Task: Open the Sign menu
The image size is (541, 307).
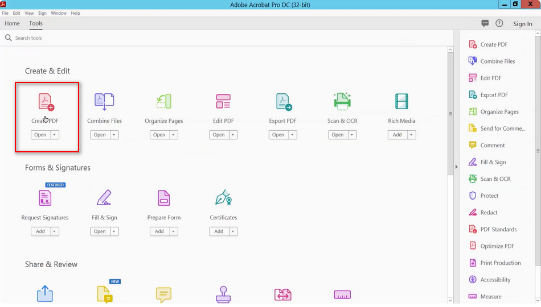Action: coord(42,13)
